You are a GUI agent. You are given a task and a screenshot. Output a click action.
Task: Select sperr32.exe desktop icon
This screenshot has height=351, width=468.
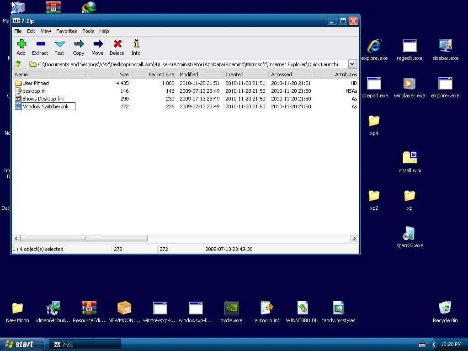click(409, 237)
